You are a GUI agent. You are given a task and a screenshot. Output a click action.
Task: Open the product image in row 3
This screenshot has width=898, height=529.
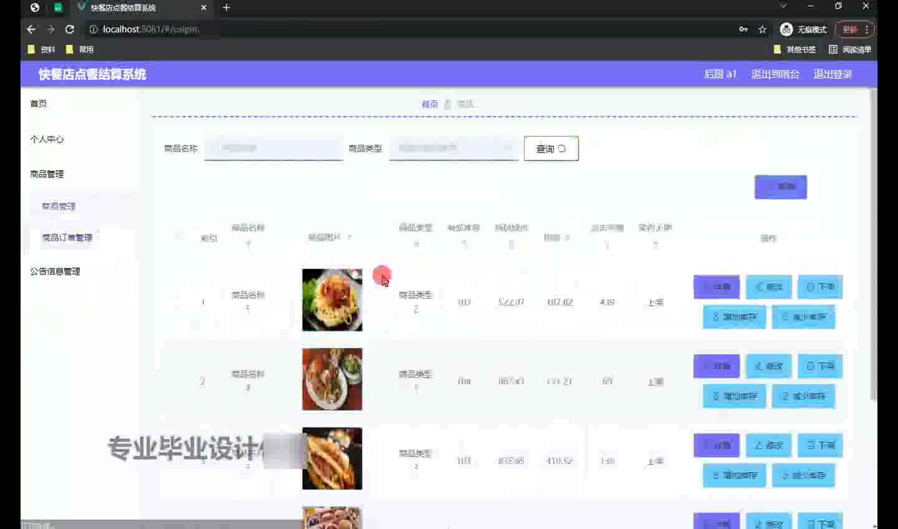point(332,459)
